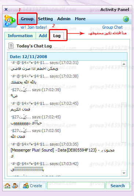This screenshot has height=196, width=134.
Task: Click the Search button
Action: click(x=117, y=186)
